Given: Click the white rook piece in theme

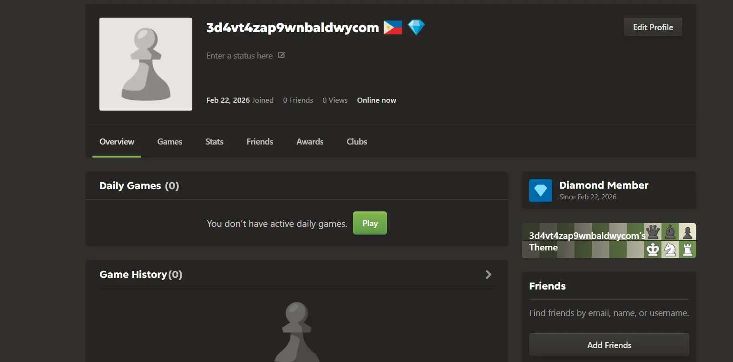Looking at the screenshot, I should 687,249.
